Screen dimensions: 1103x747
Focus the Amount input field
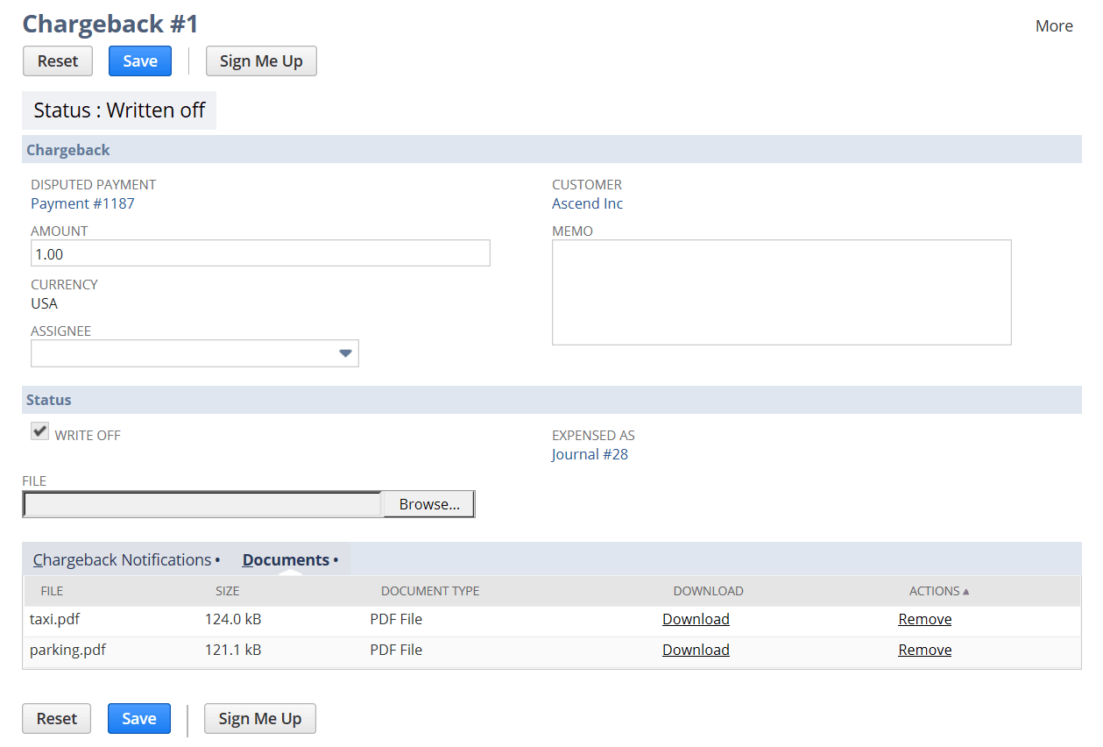259,254
